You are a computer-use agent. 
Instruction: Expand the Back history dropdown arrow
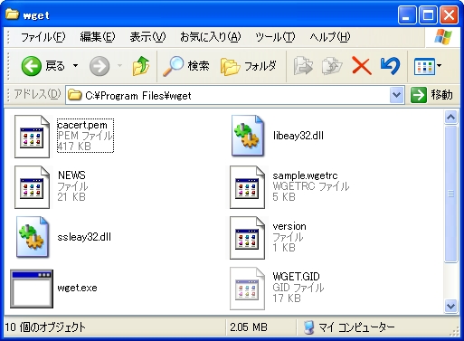pyautogui.click(x=75, y=65)
